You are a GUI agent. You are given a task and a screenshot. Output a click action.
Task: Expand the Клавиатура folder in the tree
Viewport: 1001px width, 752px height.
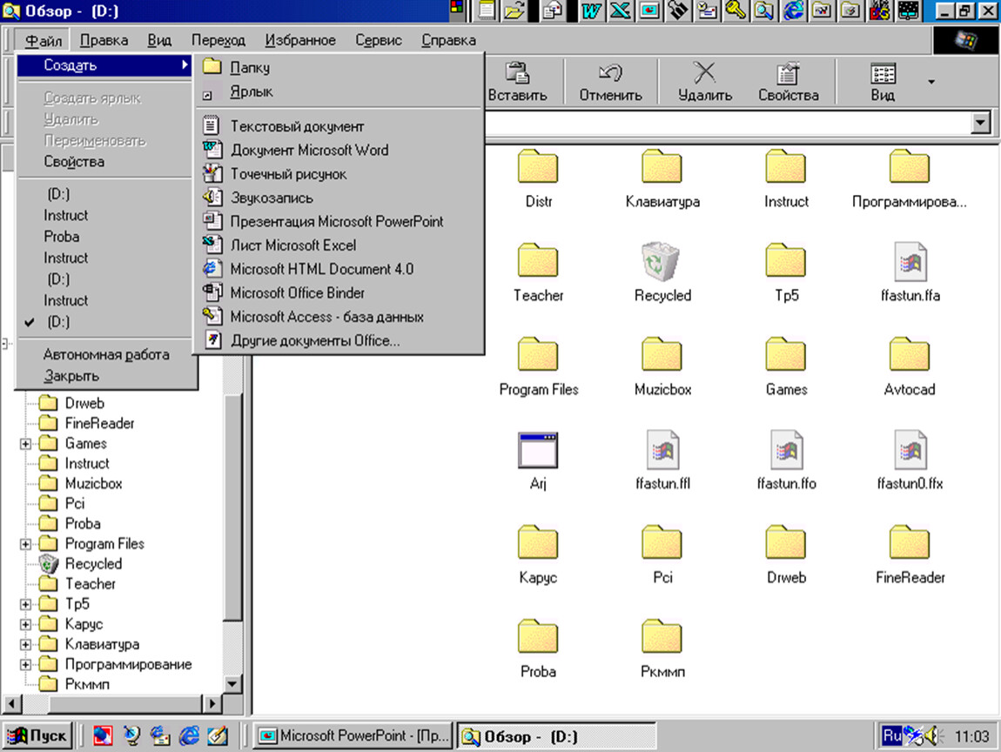pyautogui.click(x=25, y=644)
